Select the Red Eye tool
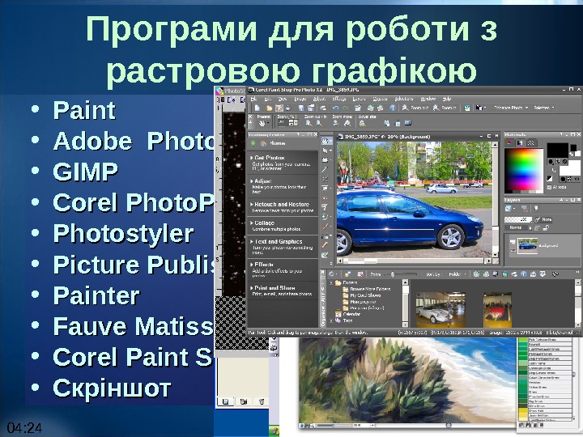The width and height of the screenshot is (583, 437). (x=326, y=197)
